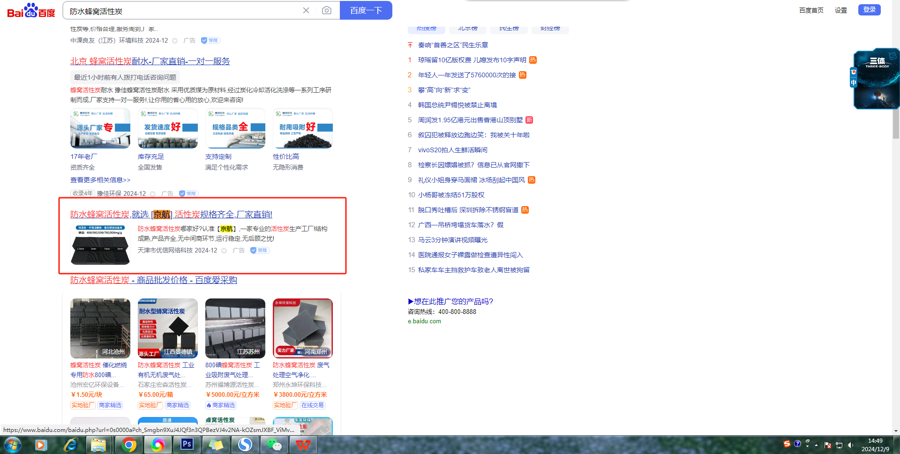Open hot search 马云3分钟演讲视频曝光

[x=453, y=240]
